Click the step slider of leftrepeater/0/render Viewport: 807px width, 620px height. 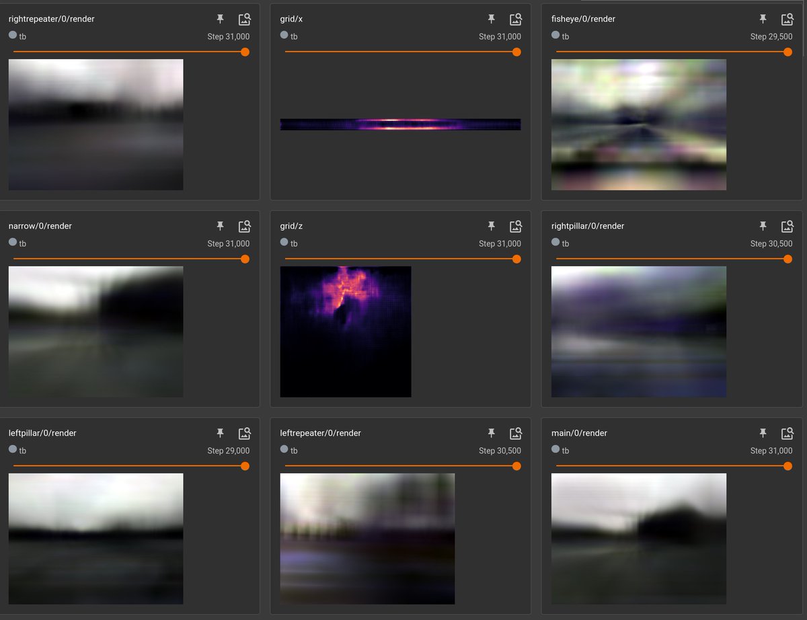403,466
